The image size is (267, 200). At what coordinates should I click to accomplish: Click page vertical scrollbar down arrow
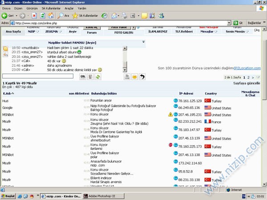pyautogui.click(x=264, y=184)
